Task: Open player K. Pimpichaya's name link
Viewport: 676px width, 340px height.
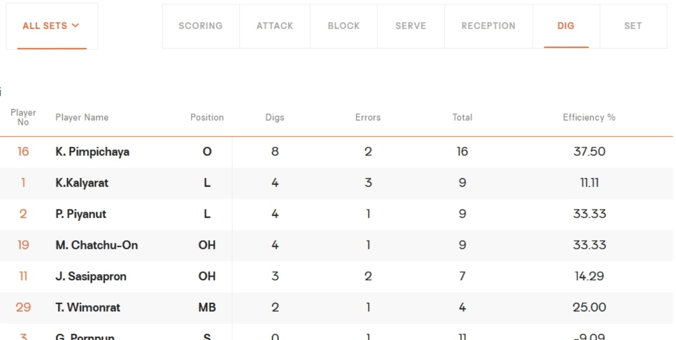Action: pyautogui.click(x=92, y=152)
